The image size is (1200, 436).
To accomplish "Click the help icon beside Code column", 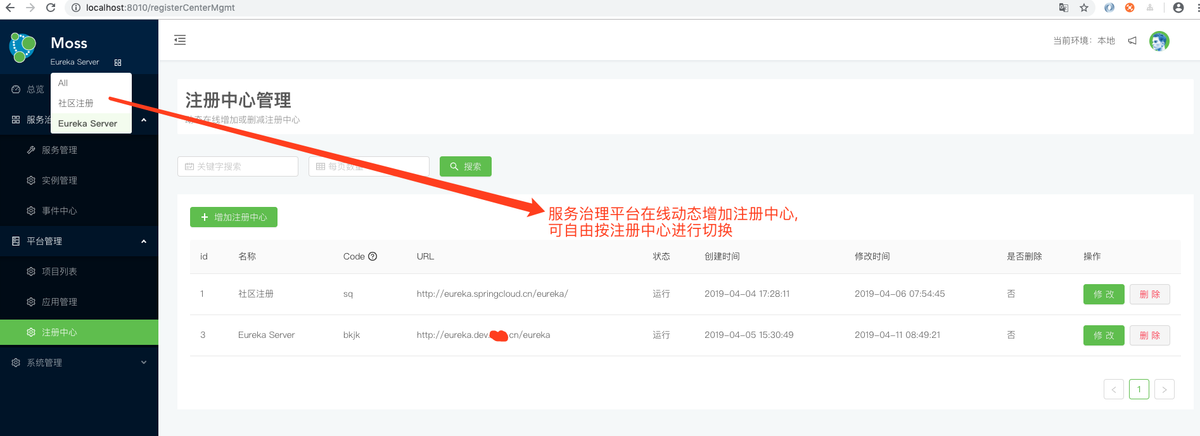I will click(x=373, y=256).
